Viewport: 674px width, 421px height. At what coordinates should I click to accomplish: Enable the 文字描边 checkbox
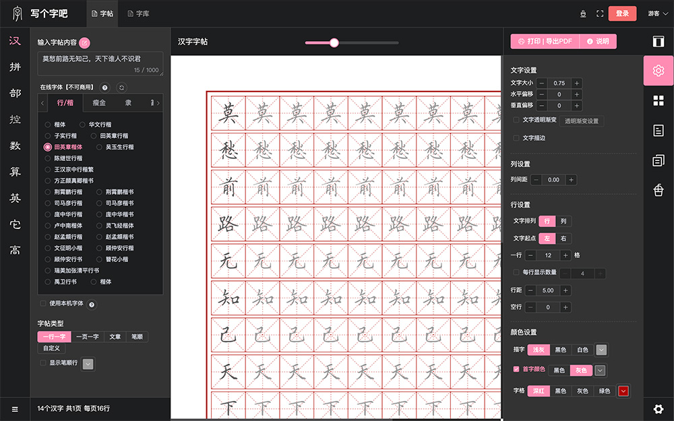516,138
